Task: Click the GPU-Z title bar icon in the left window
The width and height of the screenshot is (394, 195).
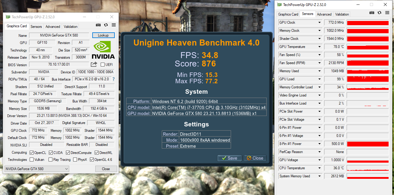Action: pos(8,17)
